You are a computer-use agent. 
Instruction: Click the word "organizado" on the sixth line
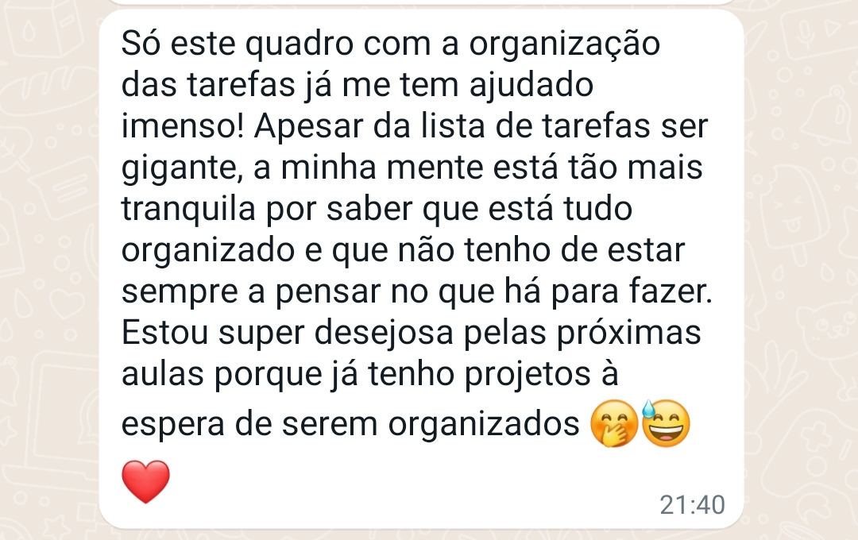pos(208,252)
